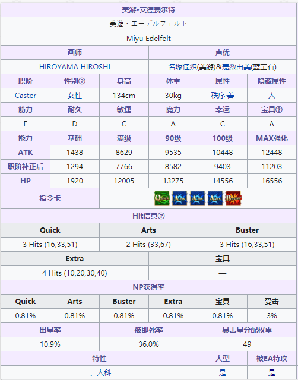Click the 出星率 value 10.9%
Image resolution: width=298 pixels, height=380 pixels.
click(x=50, y=344)
